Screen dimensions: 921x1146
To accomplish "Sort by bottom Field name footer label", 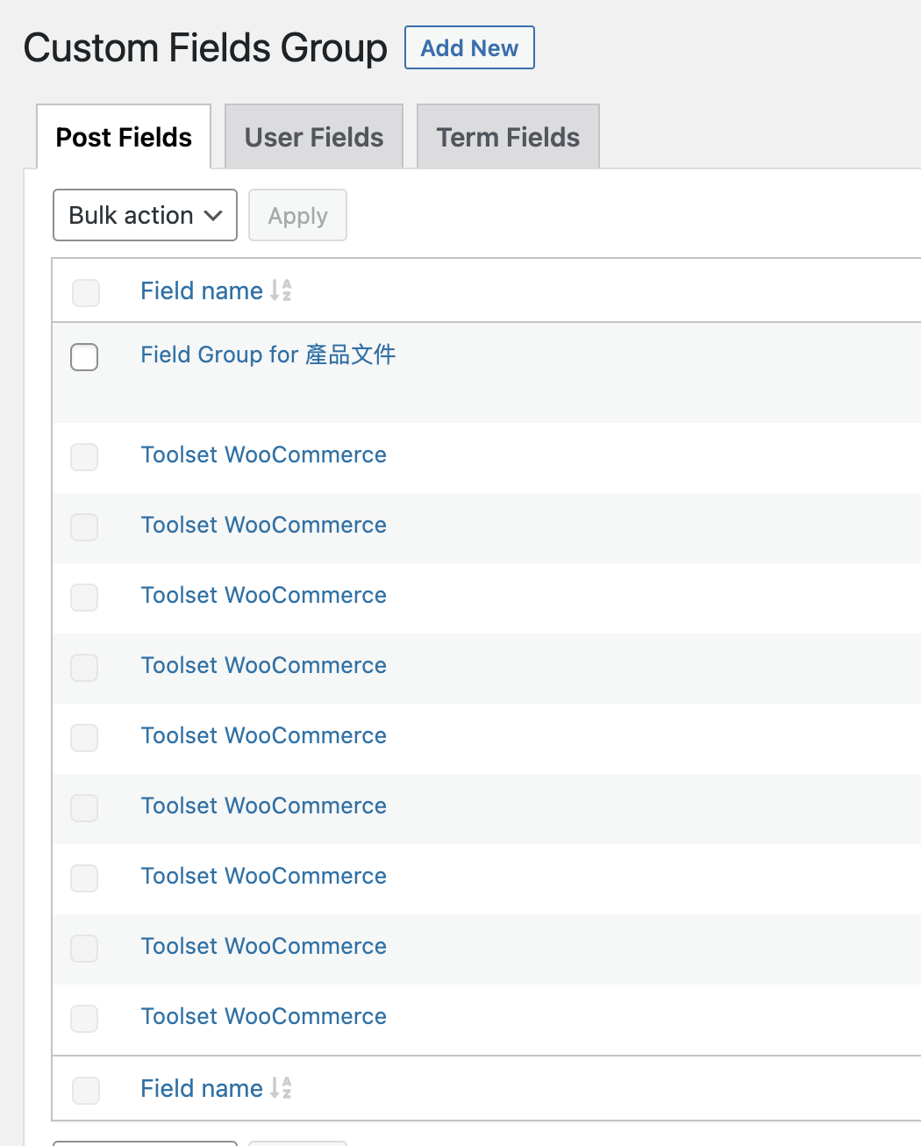I will 202,1088.
